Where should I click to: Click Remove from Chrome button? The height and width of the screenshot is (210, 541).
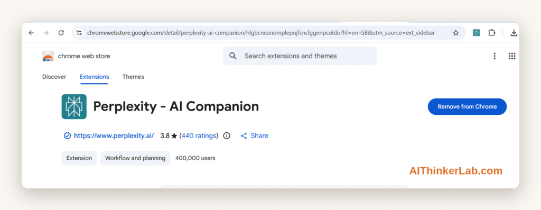tap(467, 107)
